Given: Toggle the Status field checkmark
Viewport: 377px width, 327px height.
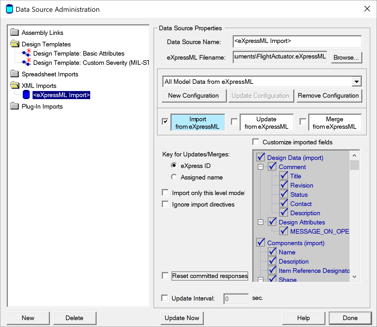Looking at the screenshot, I should (284, 194).
